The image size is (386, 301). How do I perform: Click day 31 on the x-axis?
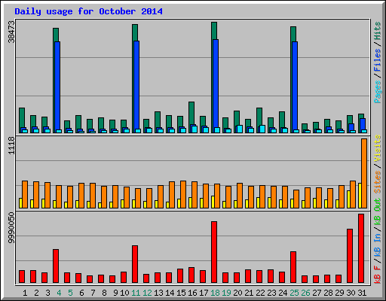click(362, 293)
